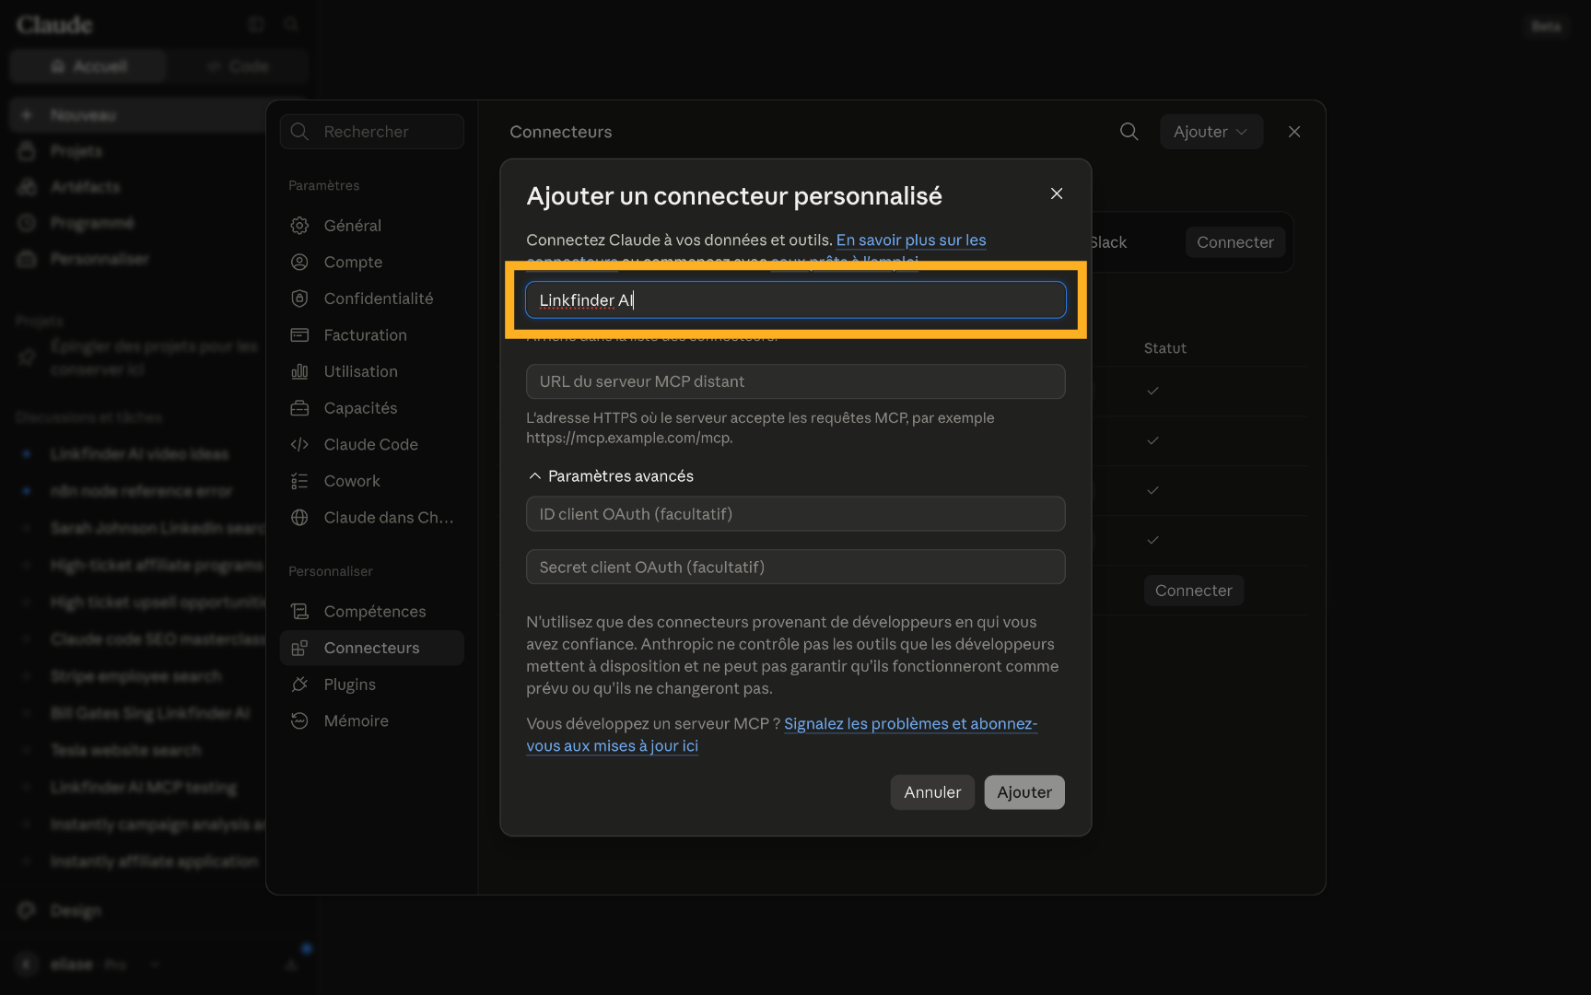Click the Statut column header

[1164, 348]
